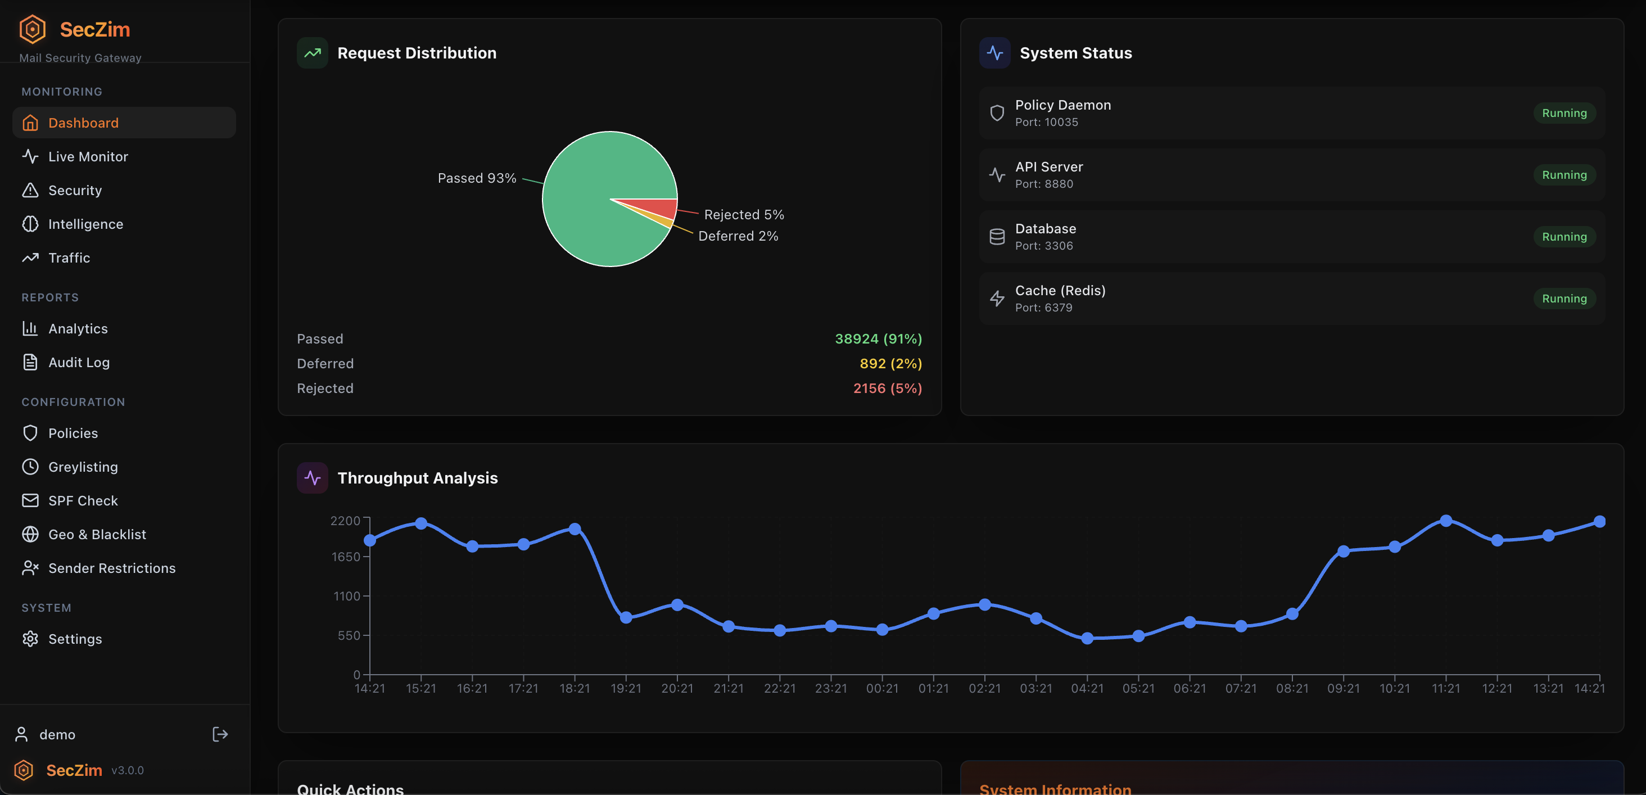Click the Running badge for Database

click(1563, 237)
